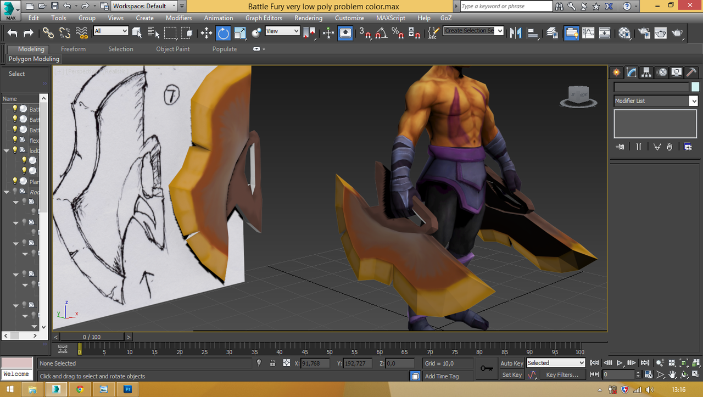Switch to the Utilities command panel tab

pyautogui.click(x=691, y=72)
